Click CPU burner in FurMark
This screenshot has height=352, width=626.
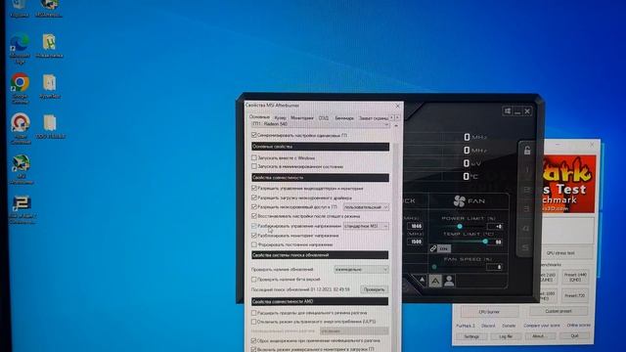[489, 312]
